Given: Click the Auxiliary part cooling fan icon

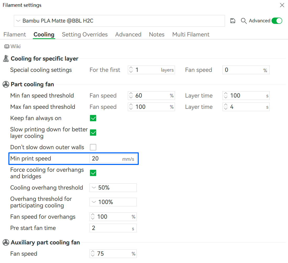Looking at the screenshot, I should (6, 242).
